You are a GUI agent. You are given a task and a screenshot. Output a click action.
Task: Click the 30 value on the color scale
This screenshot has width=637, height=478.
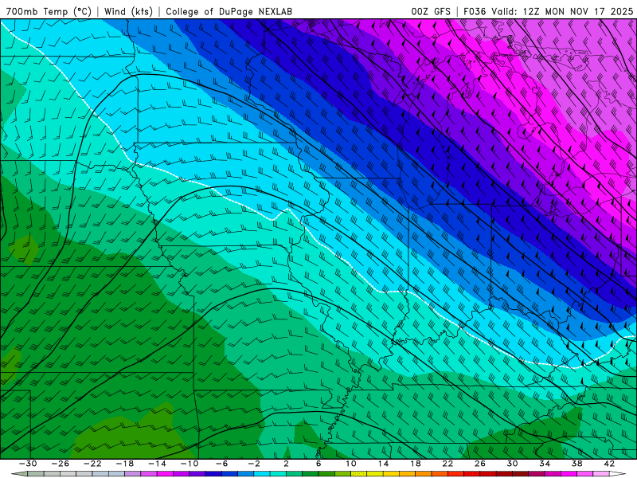tap(512, 464)
